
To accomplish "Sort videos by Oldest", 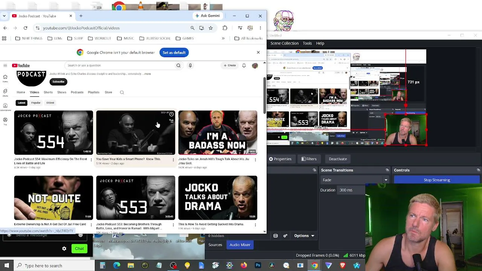I will click(x=50, y=103).
